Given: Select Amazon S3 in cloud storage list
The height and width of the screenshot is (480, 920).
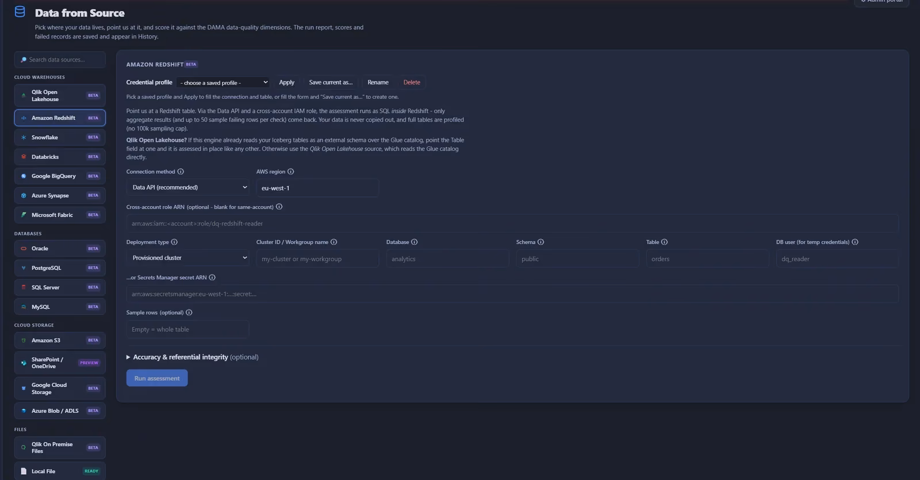Looking at the screenshot, I should click(x=60, y=340).
